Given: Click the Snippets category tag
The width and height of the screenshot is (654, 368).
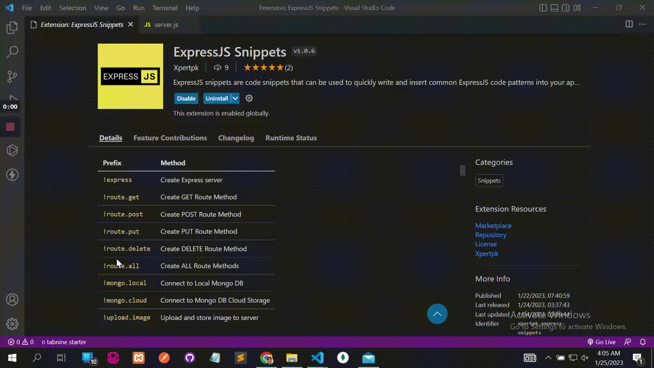Looking at the screenshot, I should (x=489, y=180).
